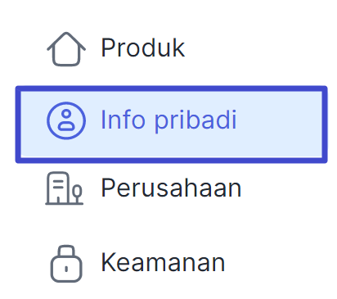The height and width of the screenshot is (299, 337).
Task: Go to the Keamanan section
Action: pos(171,263)
